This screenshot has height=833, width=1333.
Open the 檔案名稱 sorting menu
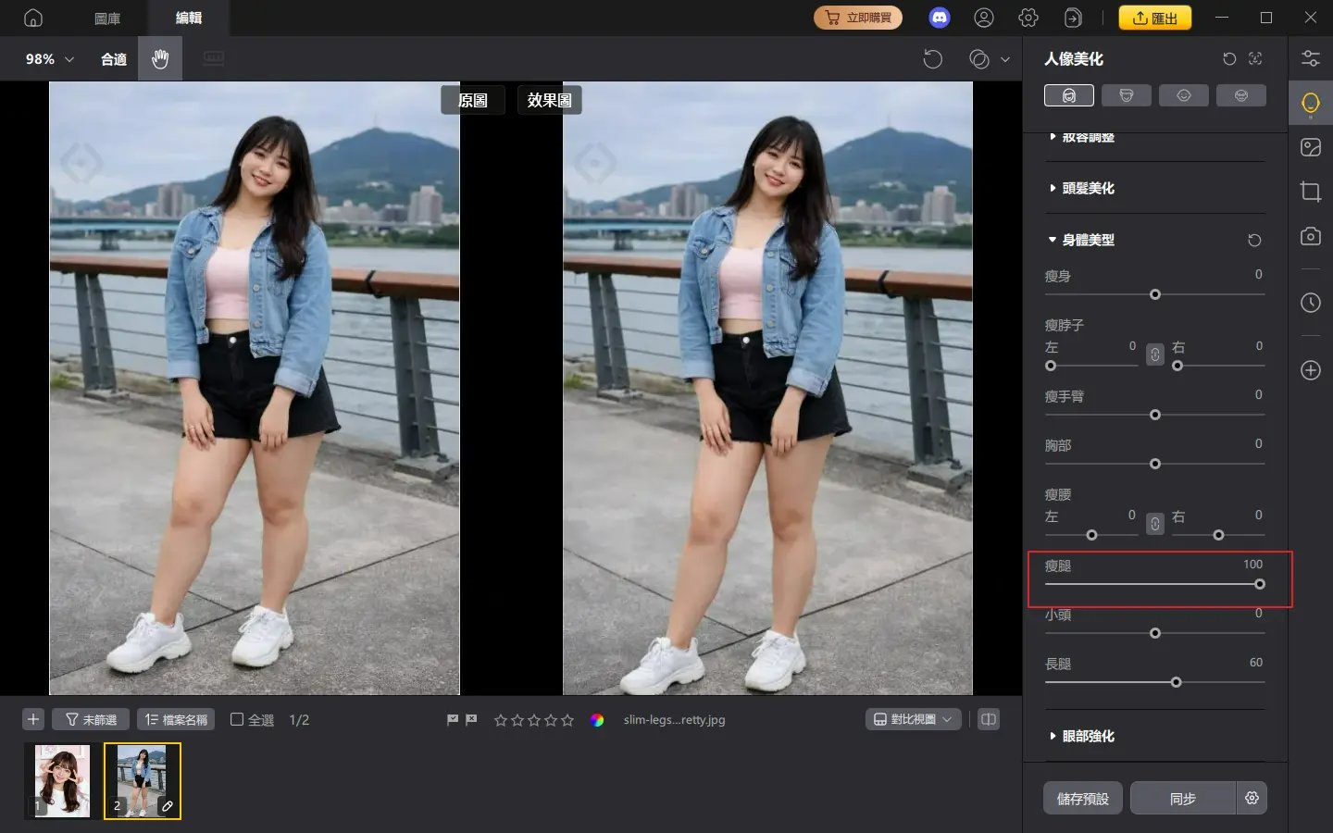click(x=176, y=719)
